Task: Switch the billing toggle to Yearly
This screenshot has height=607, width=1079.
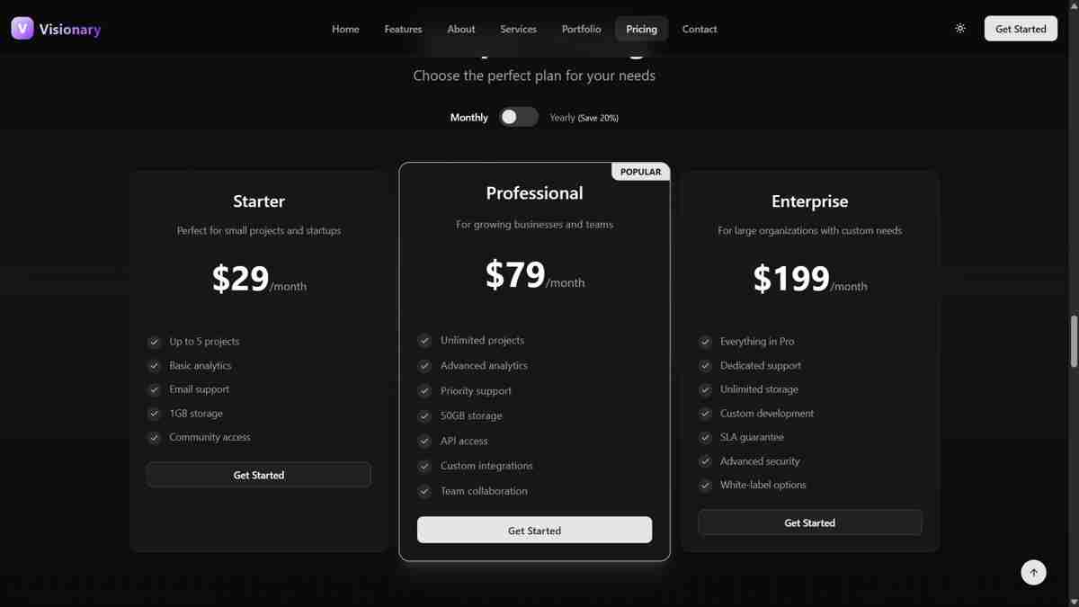Action: pyautogui.click(x=519, y=117)
